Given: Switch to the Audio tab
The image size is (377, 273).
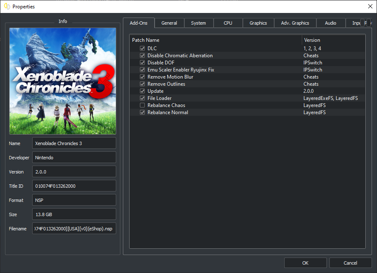Looking at the screenshot, I should pos(331,23).
